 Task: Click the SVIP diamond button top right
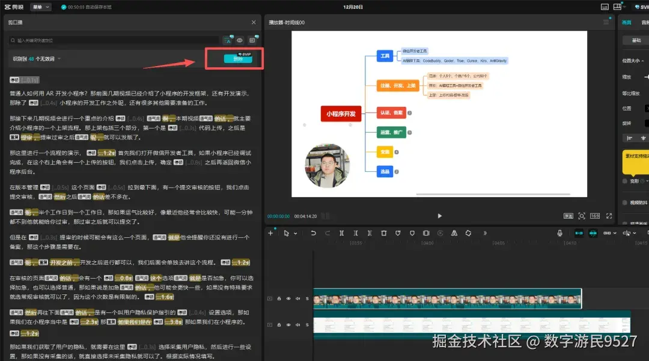point(642,7)
